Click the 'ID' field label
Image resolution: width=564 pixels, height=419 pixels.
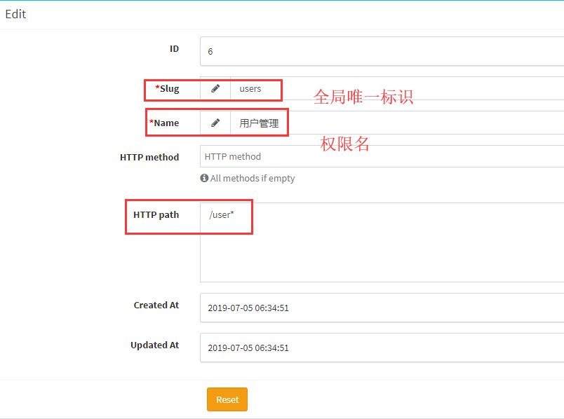pyautogui.click(x=174, y=48)
